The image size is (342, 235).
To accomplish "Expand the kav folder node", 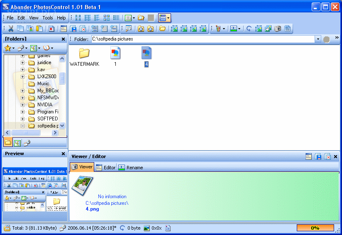I will click(x=22, y=70).
